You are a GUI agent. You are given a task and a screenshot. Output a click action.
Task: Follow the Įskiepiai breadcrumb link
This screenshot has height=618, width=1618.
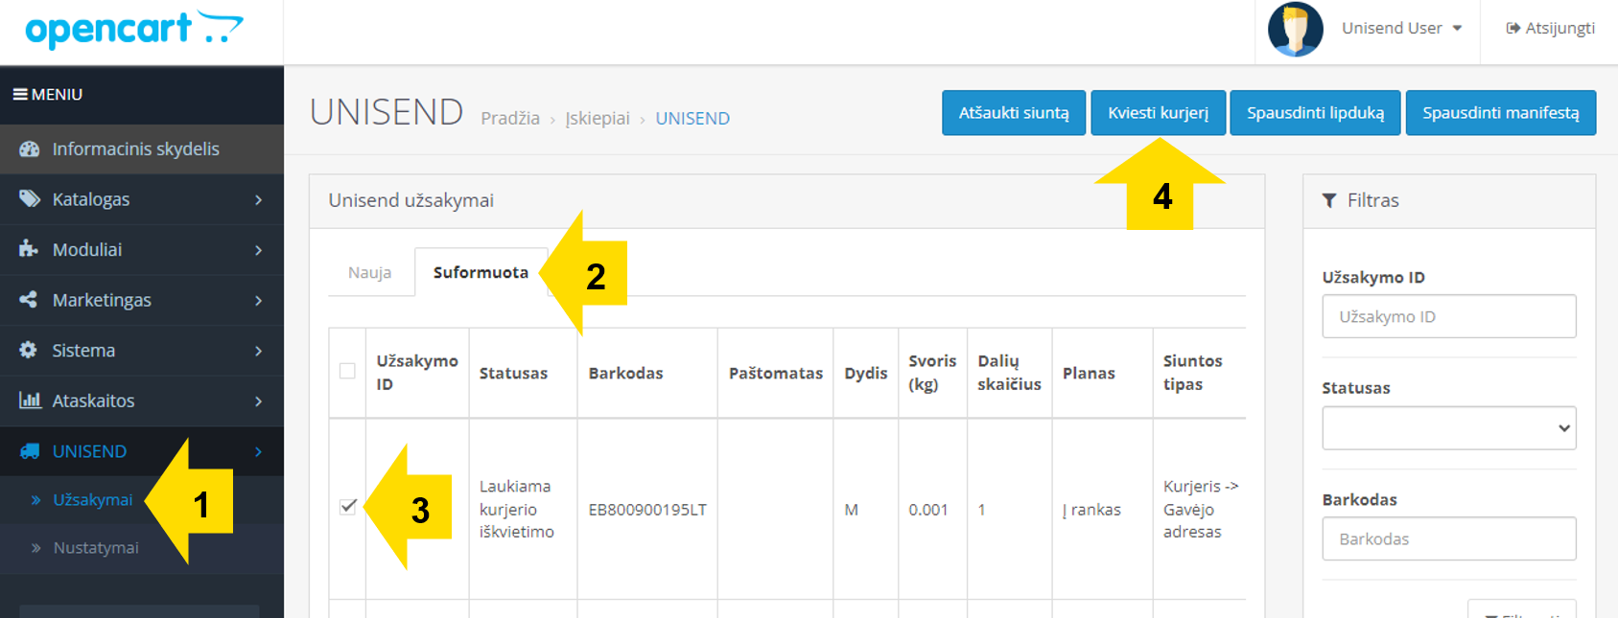[598, 119]
